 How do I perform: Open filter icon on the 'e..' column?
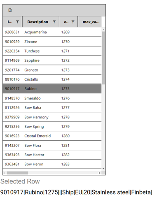73,22
